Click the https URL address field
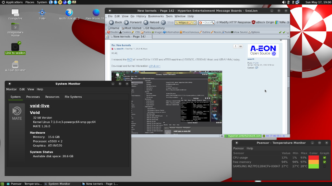The image size is (332, 186). pyautogui.click(x=185, y=23)
